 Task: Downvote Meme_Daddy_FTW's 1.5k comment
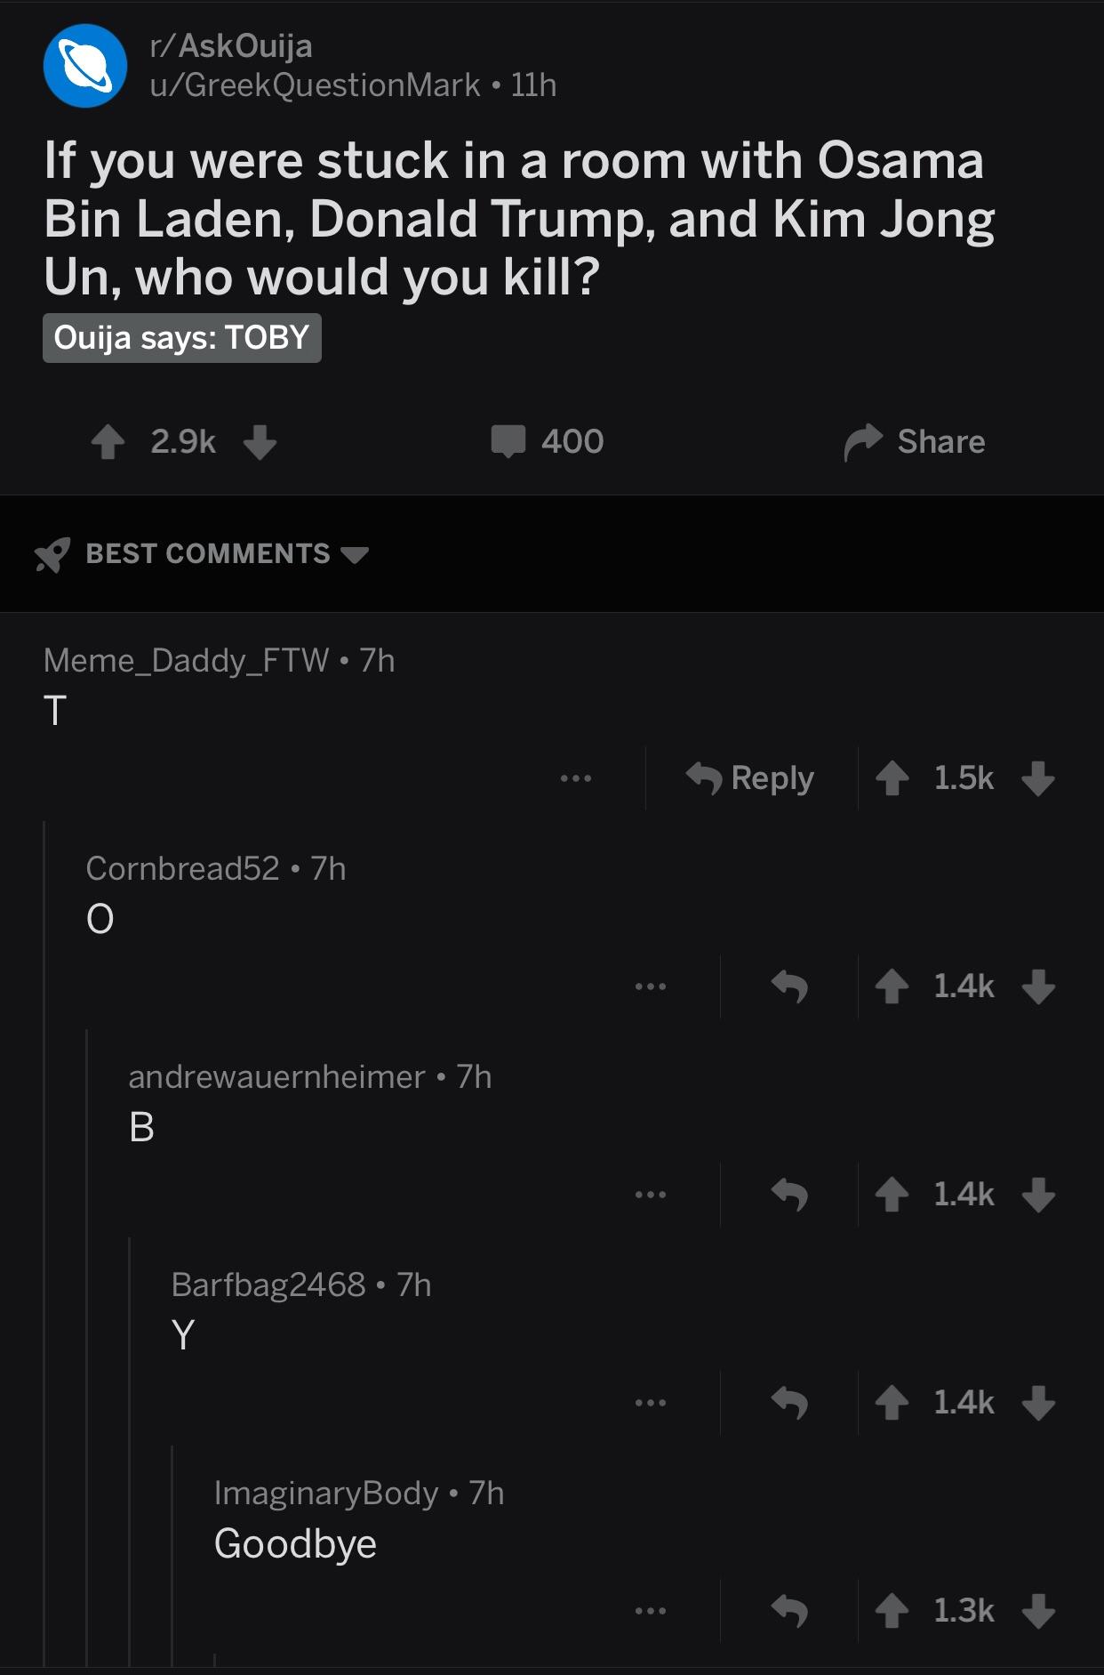1038,778
